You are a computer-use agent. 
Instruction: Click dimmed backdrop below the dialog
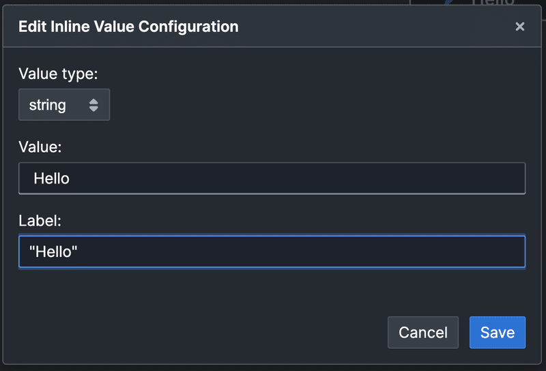273,368
